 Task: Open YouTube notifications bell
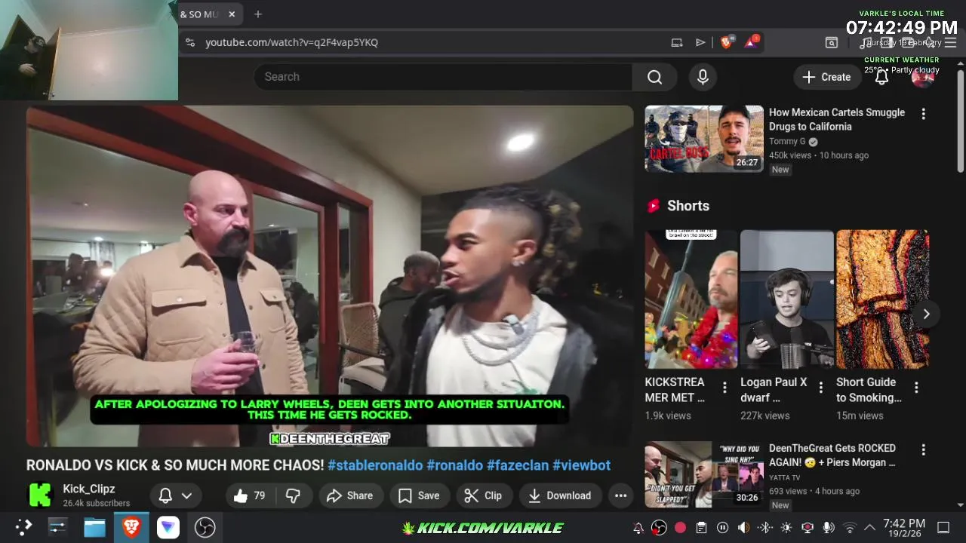pyautogui.click(x=881, y=77)
